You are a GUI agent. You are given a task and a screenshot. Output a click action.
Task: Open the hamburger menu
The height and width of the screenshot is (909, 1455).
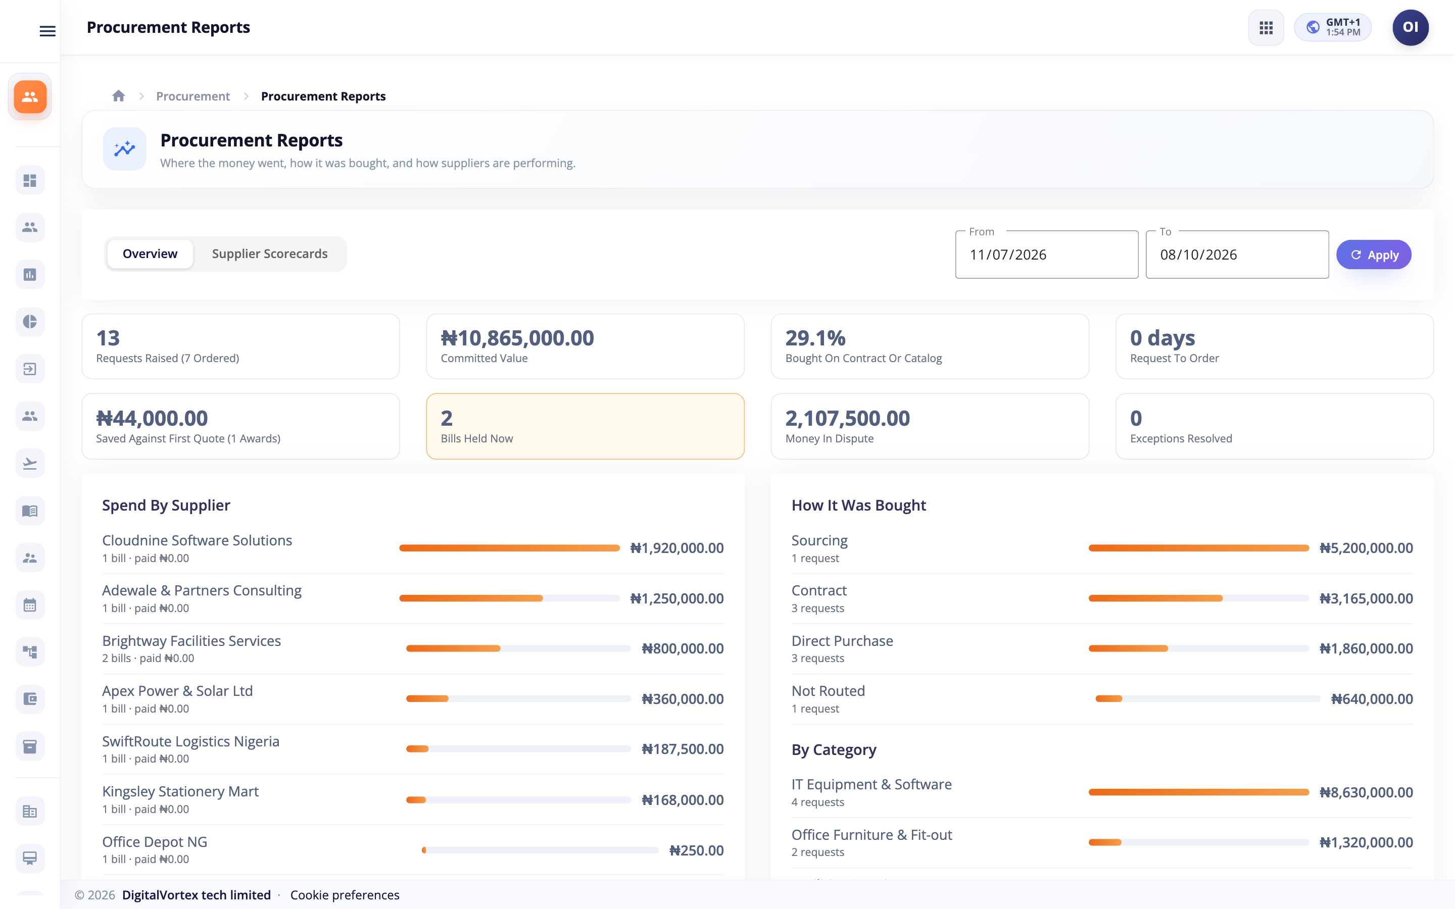pyautogui.click(x=47, y=31)
